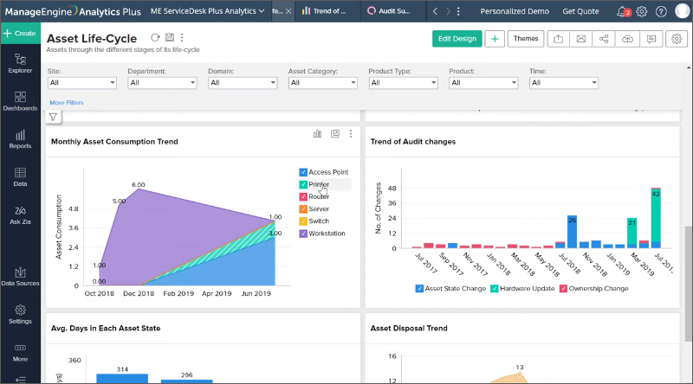The width and height of the screenshot is (693, 384).
Task: Open the notifications bell
Action: tap(623, 11)
